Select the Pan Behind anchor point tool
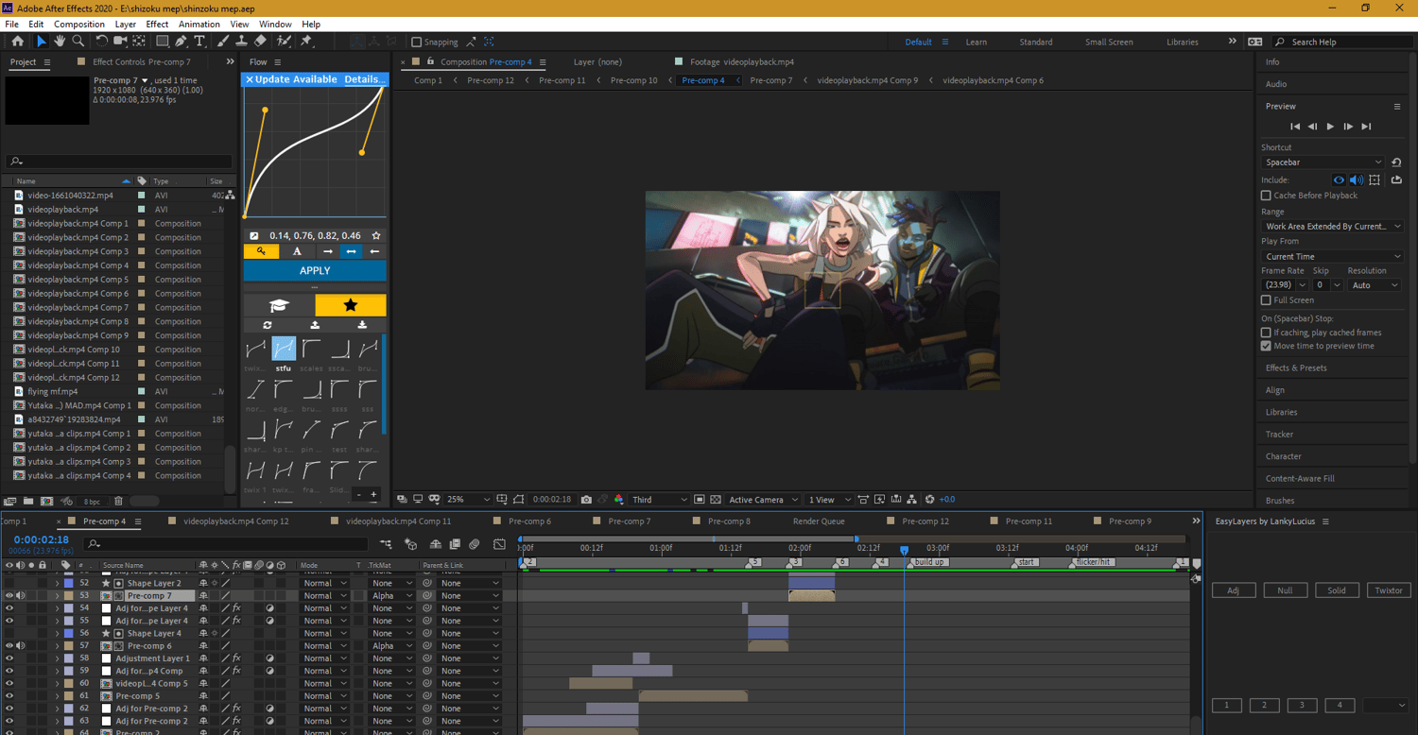Image resolution: width=1418 pixels, height=735 pixels. pos(139,42)
